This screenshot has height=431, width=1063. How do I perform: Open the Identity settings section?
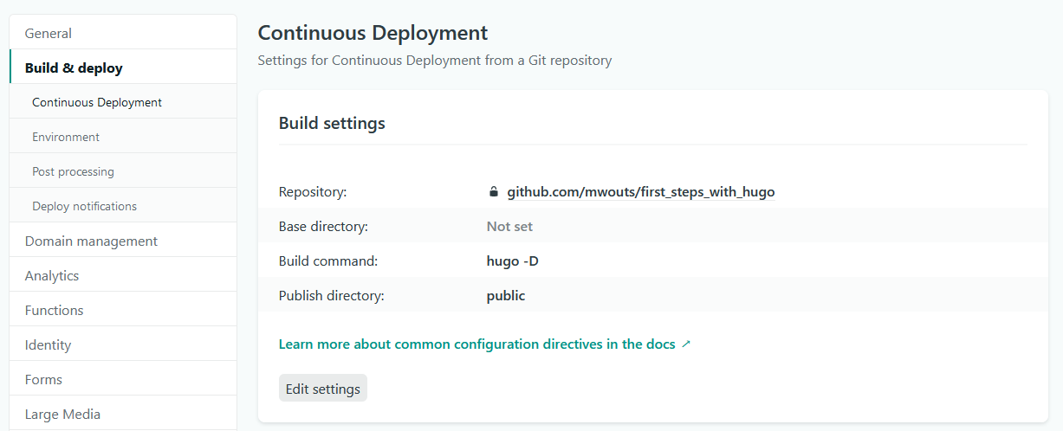[x=48, y=344]
